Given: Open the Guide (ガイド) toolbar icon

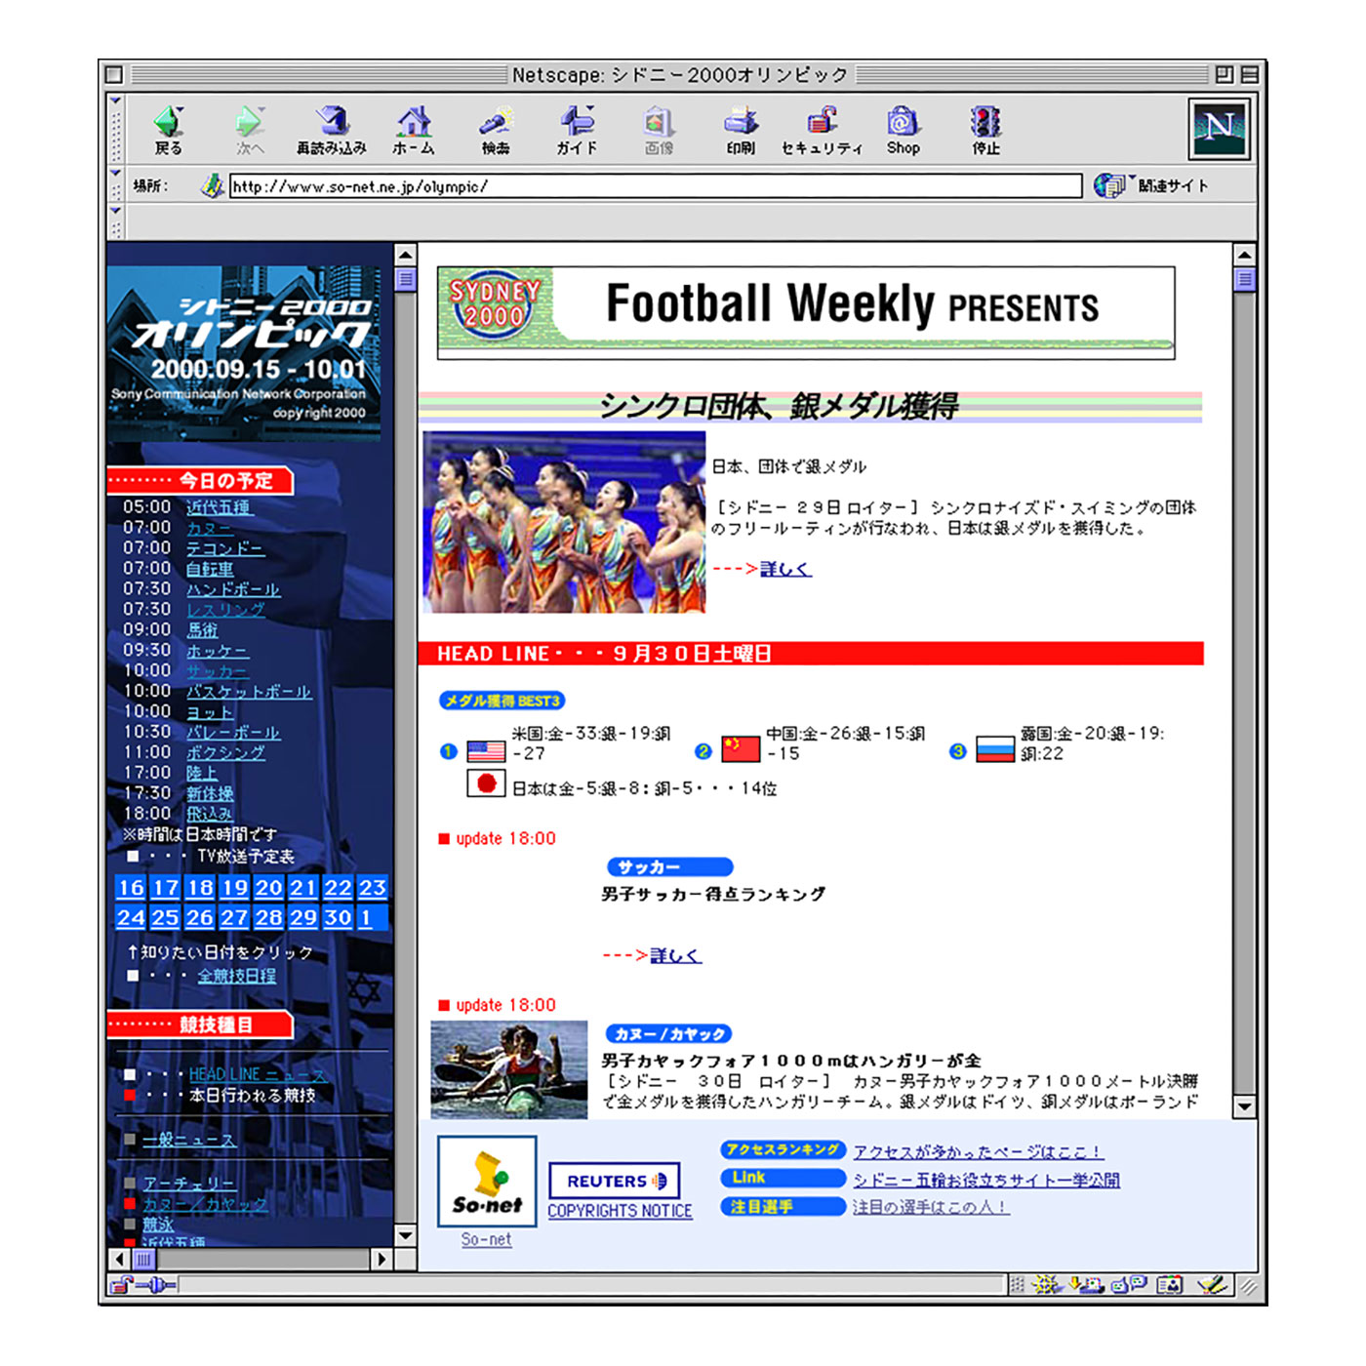Looking at the screenshot, I should [577, 129].
